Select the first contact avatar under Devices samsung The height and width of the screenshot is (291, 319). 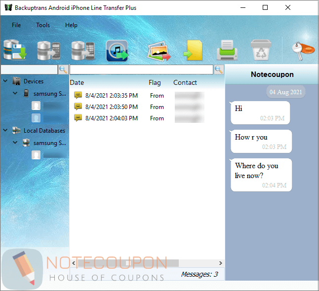pos(36,106)
